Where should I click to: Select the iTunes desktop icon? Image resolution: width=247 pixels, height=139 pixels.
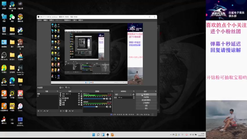[x=20, y=107]
